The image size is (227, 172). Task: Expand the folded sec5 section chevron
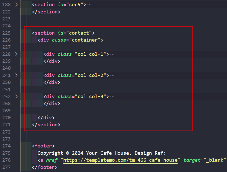coord(16,5)
